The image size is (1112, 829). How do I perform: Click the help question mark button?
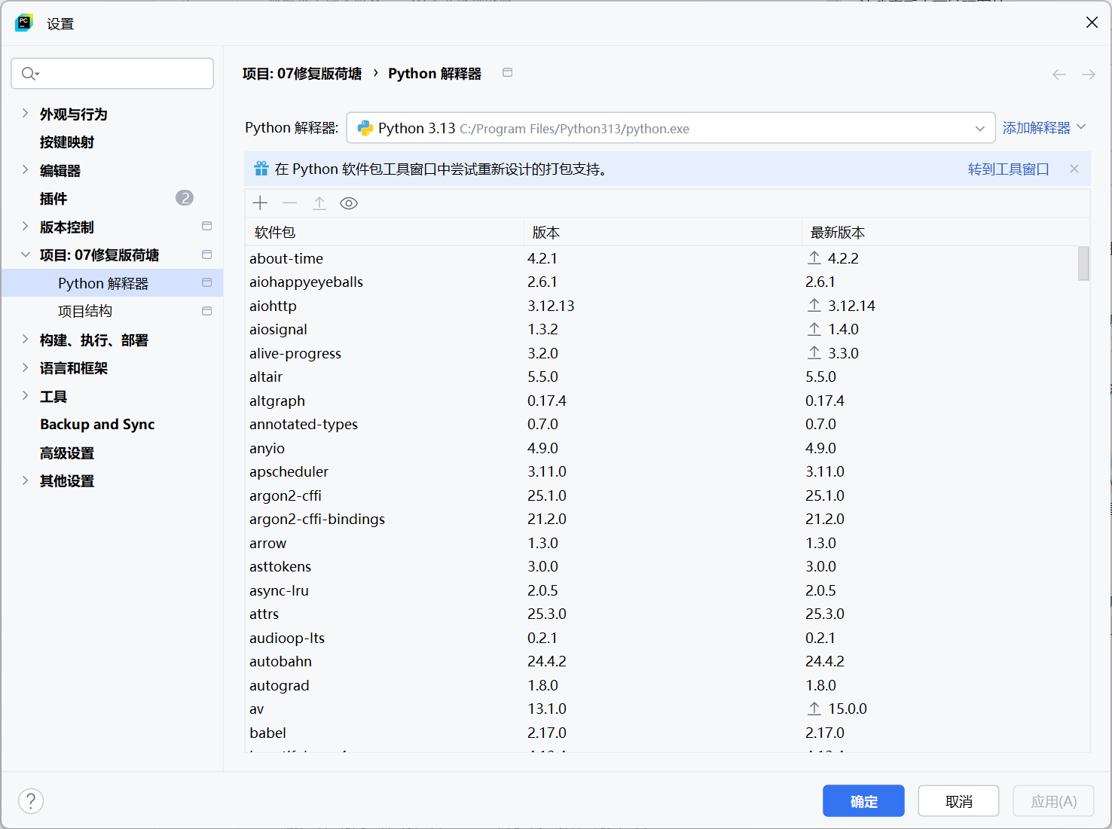[x=31, y=801]
